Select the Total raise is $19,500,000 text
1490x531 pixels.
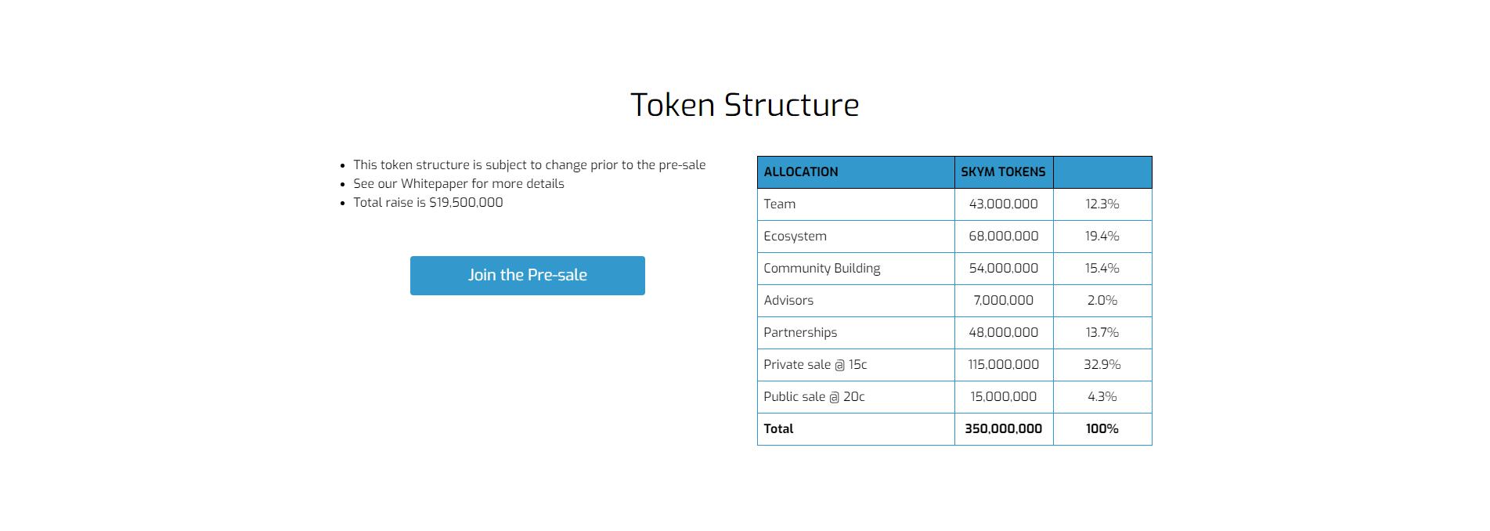(428, 203)
